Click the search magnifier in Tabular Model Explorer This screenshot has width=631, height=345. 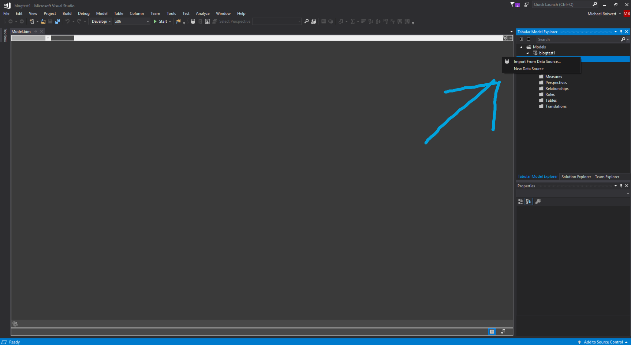click(623, 39)
